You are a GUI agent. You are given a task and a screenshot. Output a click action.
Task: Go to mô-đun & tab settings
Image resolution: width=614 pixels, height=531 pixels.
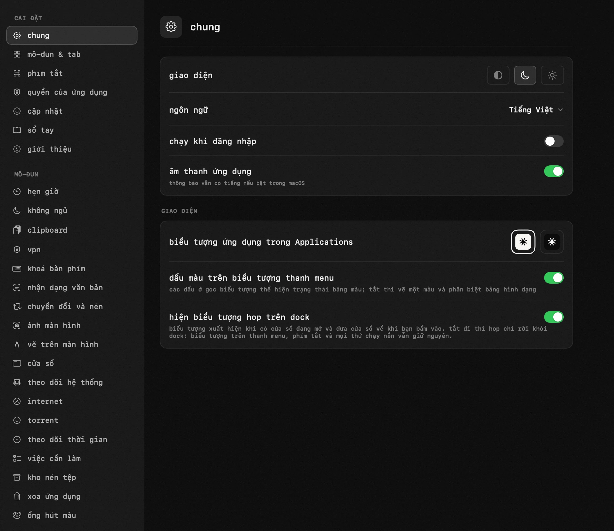[x=72, y=54]
